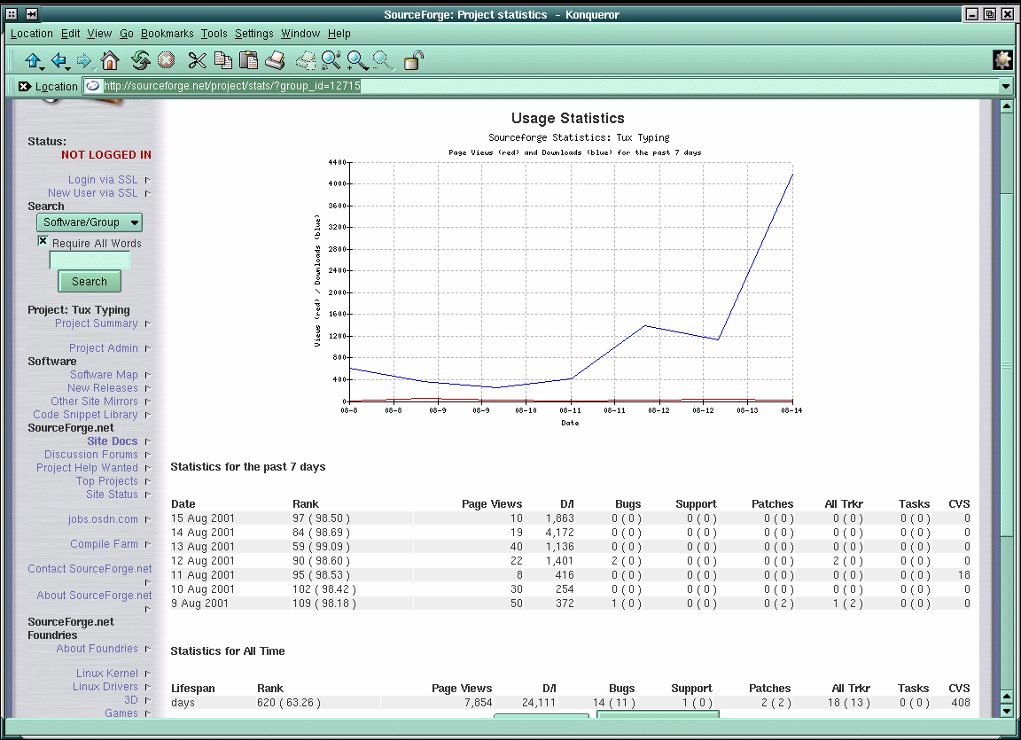Copy with the two-pages icon
The width and height of the screenshot is (1021, 740).
pos(223,61)
